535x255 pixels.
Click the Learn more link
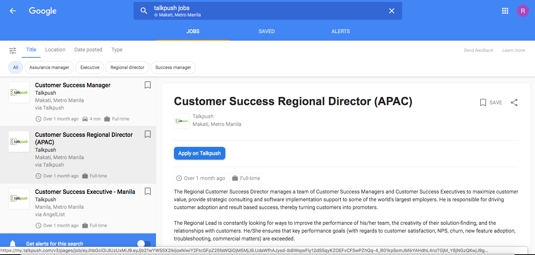click(x=513, y=50)
